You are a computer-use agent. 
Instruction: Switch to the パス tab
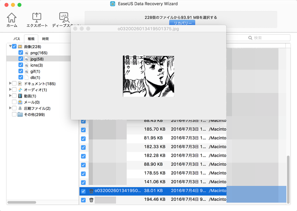click(x=17, y=39)
